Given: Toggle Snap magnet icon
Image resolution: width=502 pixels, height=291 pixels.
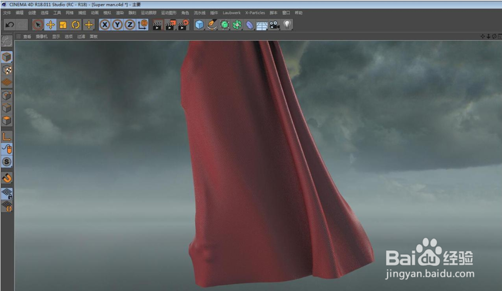Looking at the screenshot, I should pos(7,178).
